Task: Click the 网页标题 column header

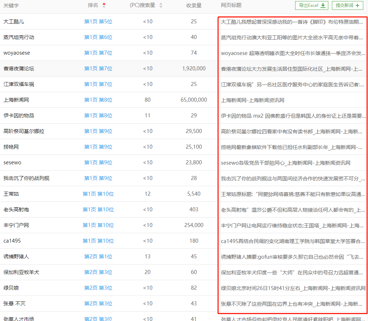Action: pyautogui.click(x=231, y=5)
